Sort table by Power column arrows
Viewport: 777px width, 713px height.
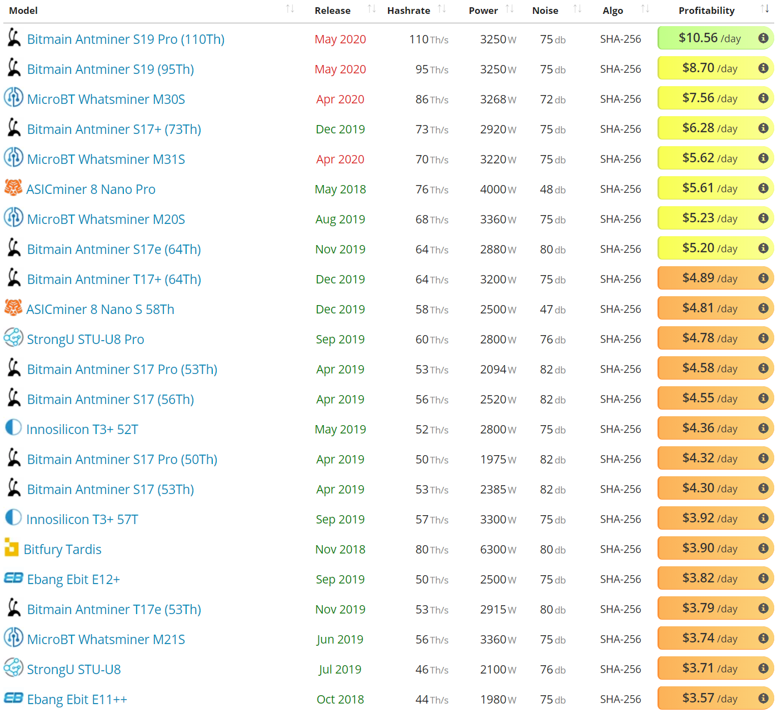510,9
